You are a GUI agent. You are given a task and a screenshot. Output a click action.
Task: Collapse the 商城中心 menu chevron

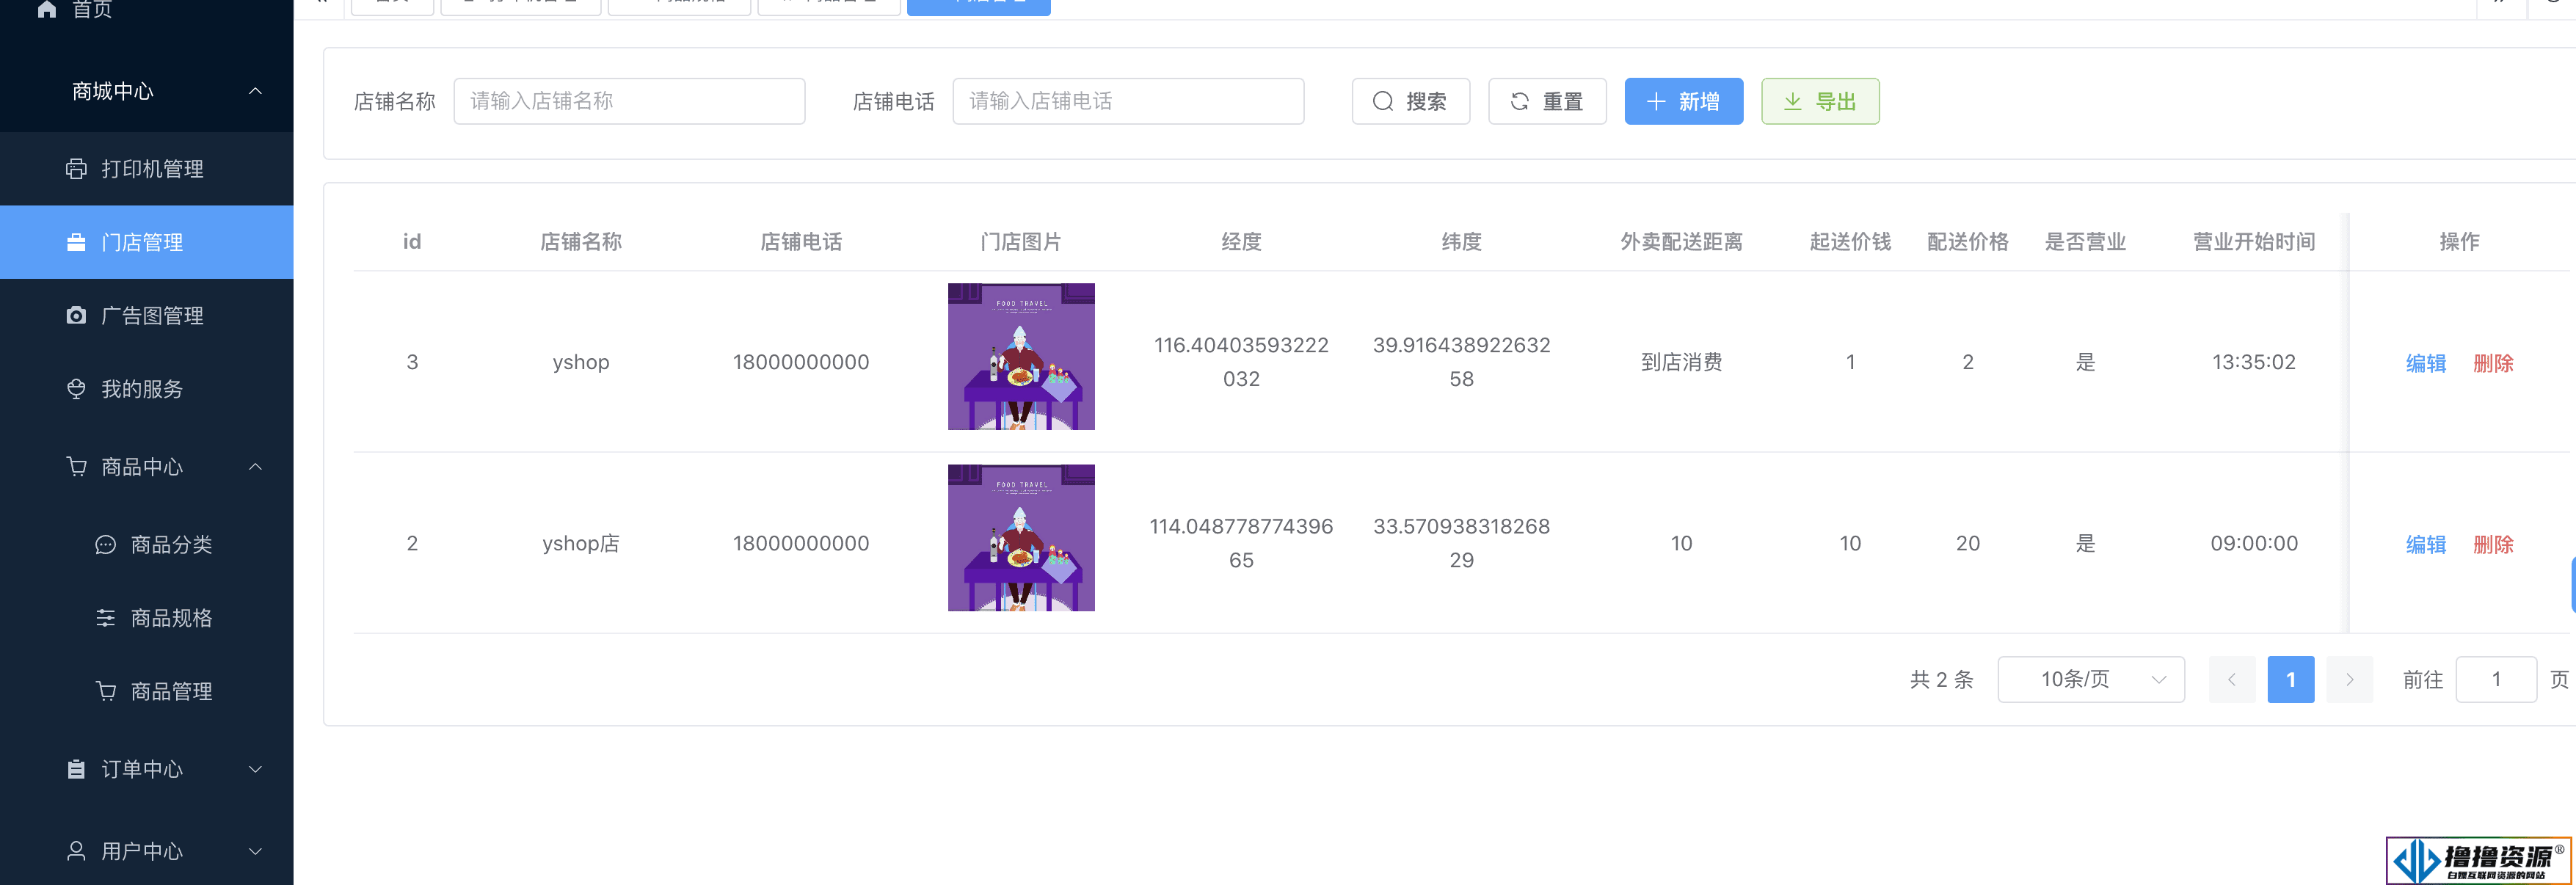tap(255, 91)
